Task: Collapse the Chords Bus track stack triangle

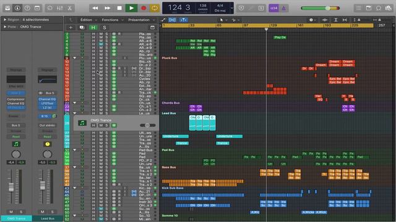Action: [x=75, y=103]
